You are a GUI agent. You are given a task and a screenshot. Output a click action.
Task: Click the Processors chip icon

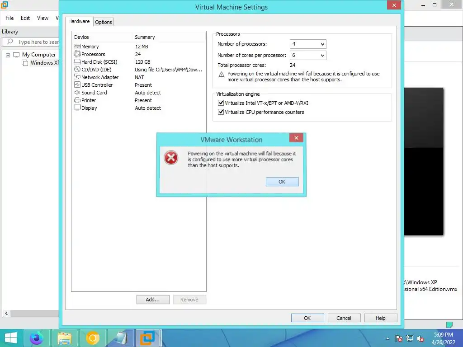click(x=77, y=54)
